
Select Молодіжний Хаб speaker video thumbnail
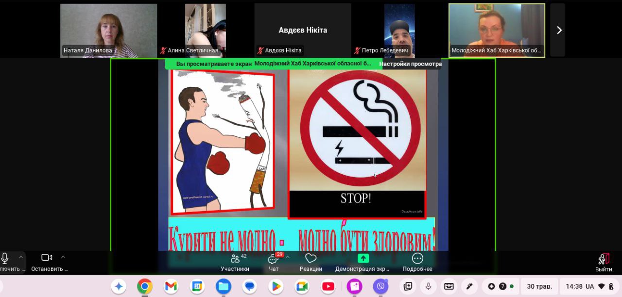pyautogui.click(x=497, y=31)
